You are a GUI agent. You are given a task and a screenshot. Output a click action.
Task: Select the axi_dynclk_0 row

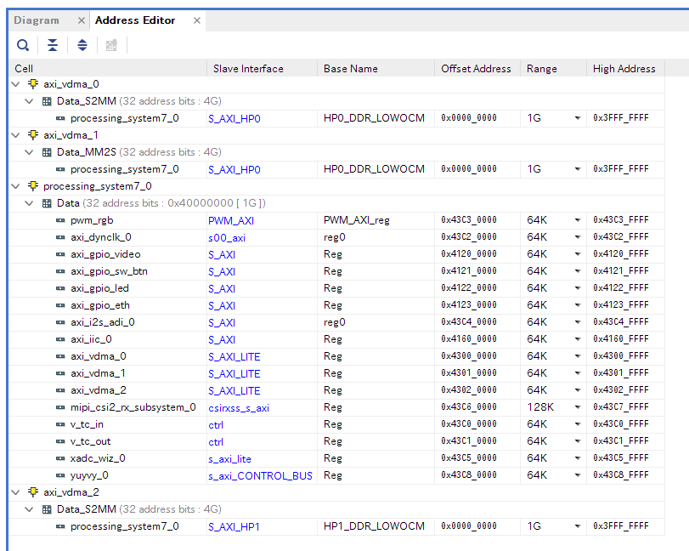pyautogui.click(x=337, y=237)
